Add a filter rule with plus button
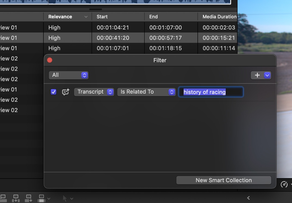 257,75
